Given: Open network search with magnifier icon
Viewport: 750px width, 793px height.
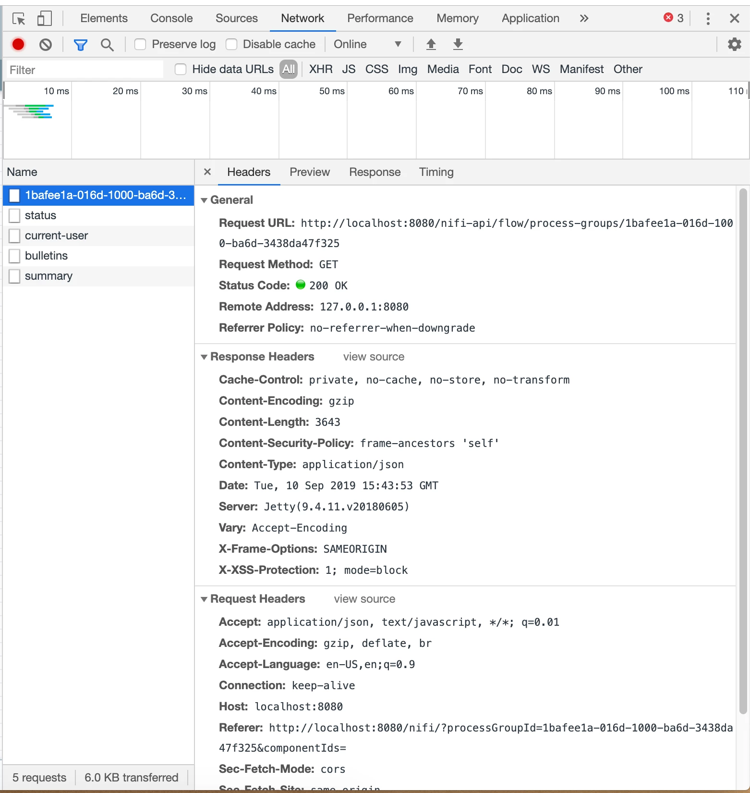Looking at the screenshot, I should pyautogui.click(x=107, y=45).
